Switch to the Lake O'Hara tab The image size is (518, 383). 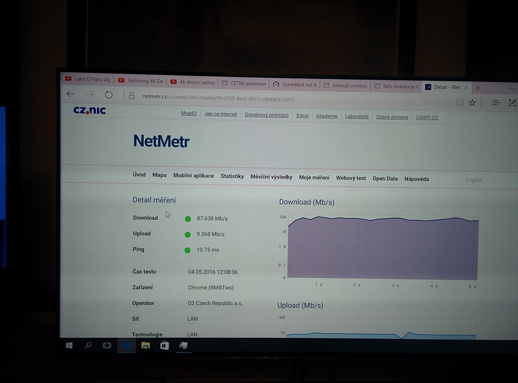pyautogui.click(x=88, y=79)
